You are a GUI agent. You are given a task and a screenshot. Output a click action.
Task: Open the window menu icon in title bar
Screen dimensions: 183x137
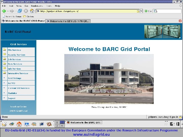2,2
